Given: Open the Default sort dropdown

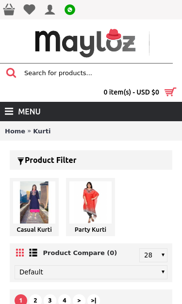Looking at the screenshot, I should (91, 272).
